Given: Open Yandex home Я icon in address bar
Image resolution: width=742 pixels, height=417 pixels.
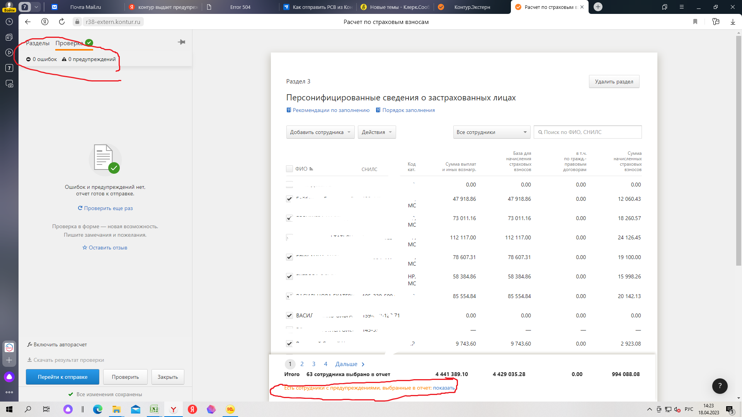Looking at the screenshot, I should pos(45,22).
